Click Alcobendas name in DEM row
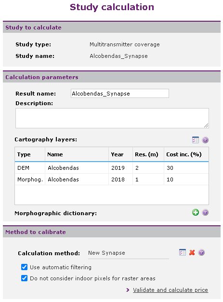Image resolution: width=223 pixels, height=302 pixels. tap(63, 168)
